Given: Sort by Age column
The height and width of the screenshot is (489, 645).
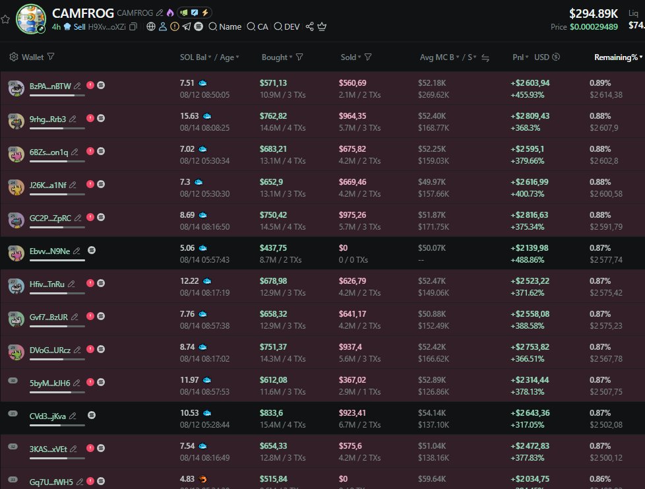Looking at the screenshot, I should (x=230, y=57).
